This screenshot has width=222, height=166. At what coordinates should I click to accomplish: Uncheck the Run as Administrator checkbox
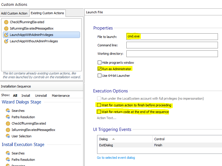point(99,69)
